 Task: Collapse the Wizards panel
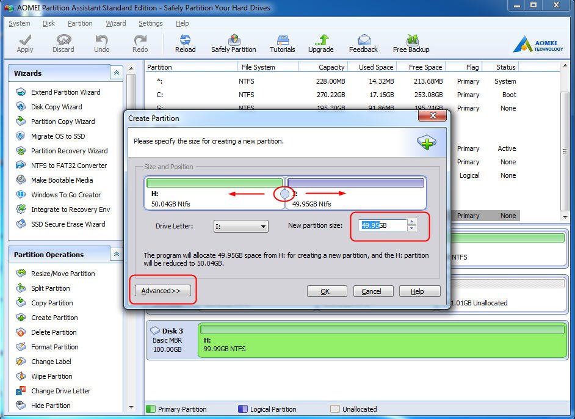(x=116, y=73)
